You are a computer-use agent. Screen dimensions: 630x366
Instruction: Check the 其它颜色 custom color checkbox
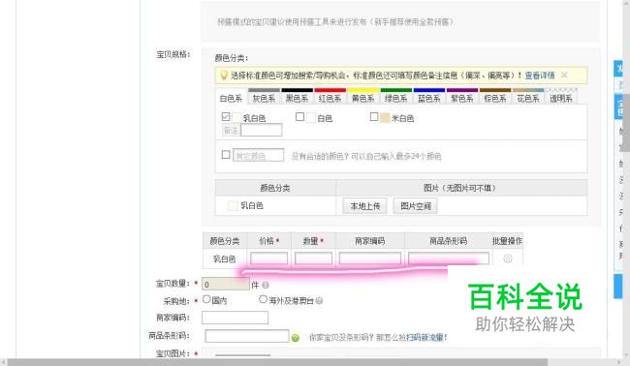click(x=226, y=155)
